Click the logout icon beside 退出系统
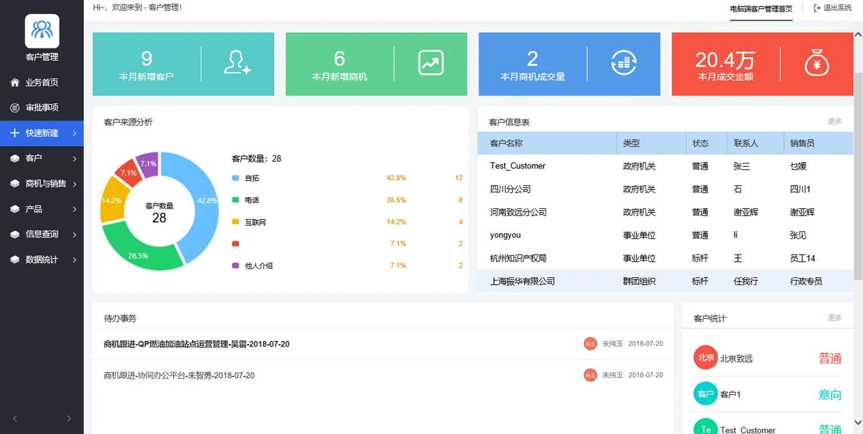Image resolution: width=863 pixels, height=434 pixels. point(817,8)
